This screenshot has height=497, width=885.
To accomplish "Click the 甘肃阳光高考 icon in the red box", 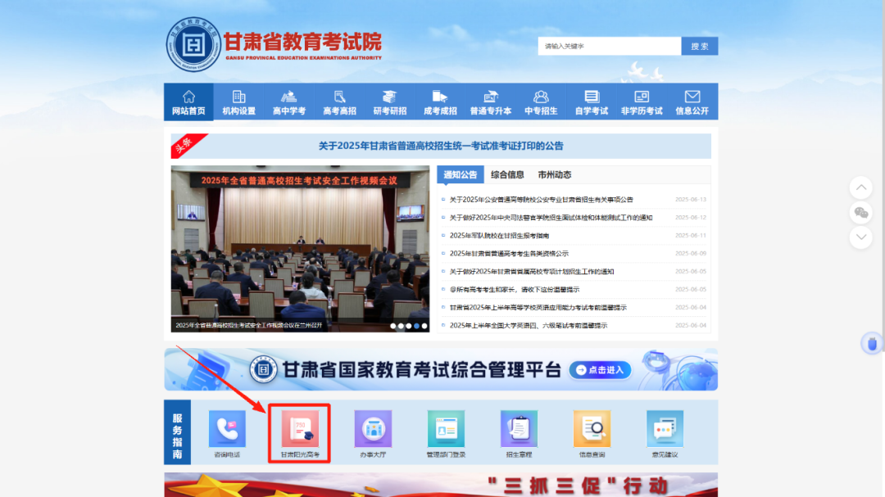I will [x=300, y=429].
